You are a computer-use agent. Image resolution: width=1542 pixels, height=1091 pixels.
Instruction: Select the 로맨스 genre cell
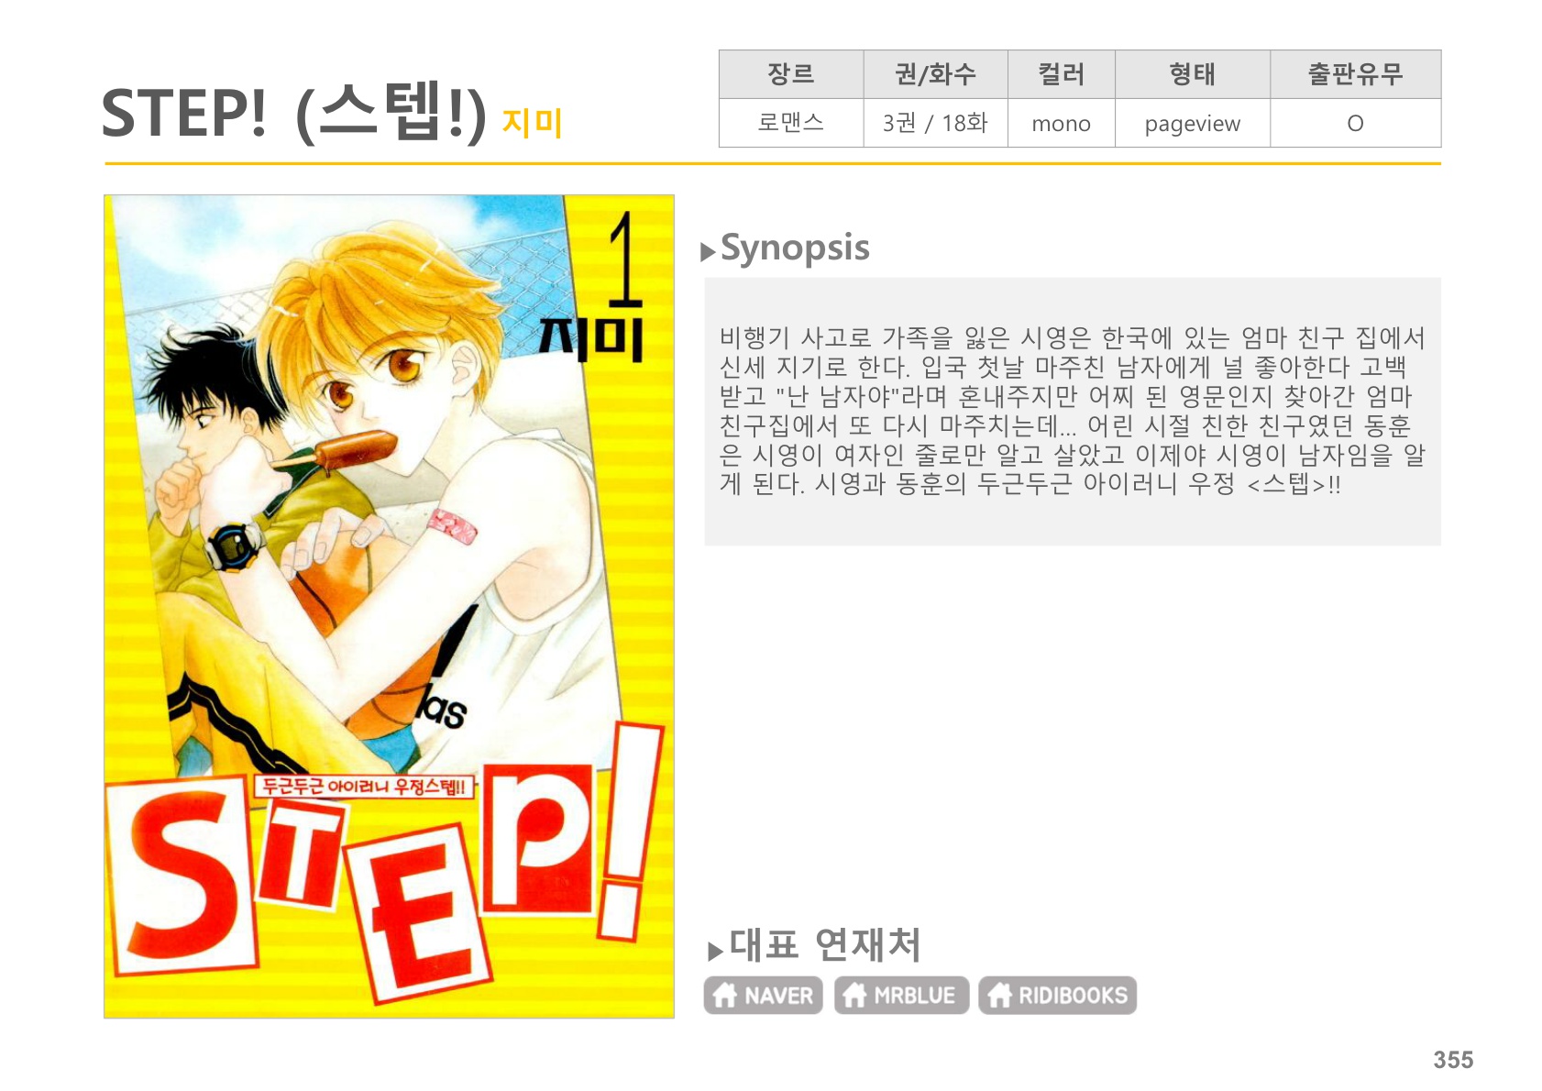791,123
